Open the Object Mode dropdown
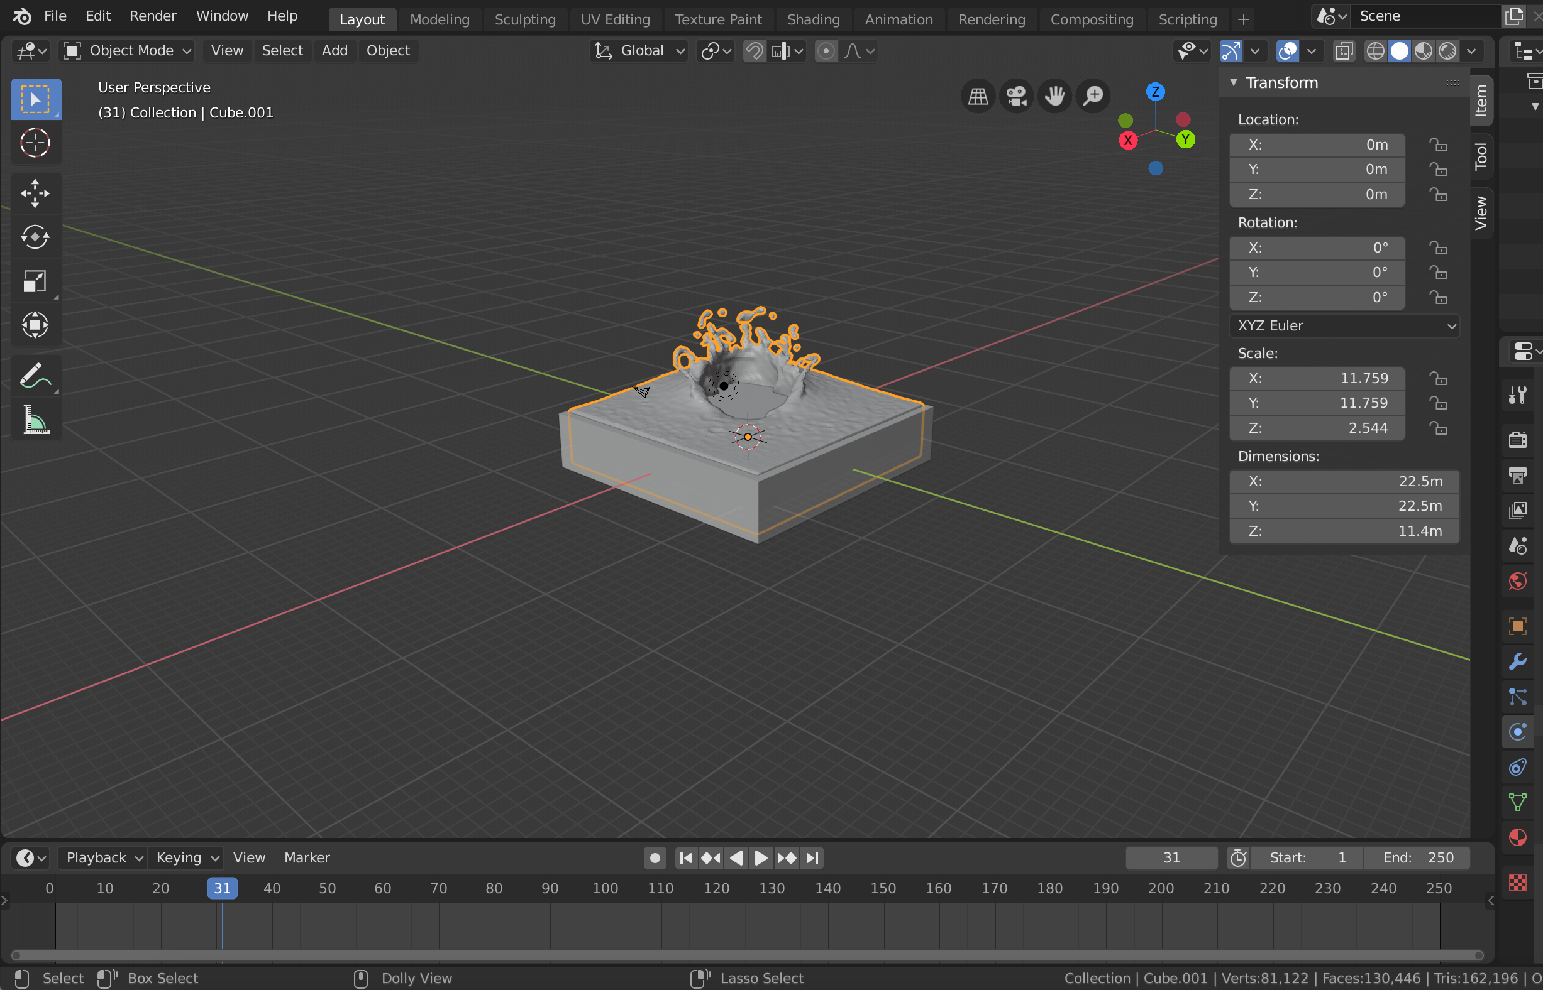This screenshot has width=1543, height=990. coord(126,51)
